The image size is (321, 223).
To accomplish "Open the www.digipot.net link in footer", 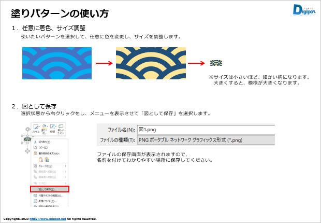I will 48,219.
